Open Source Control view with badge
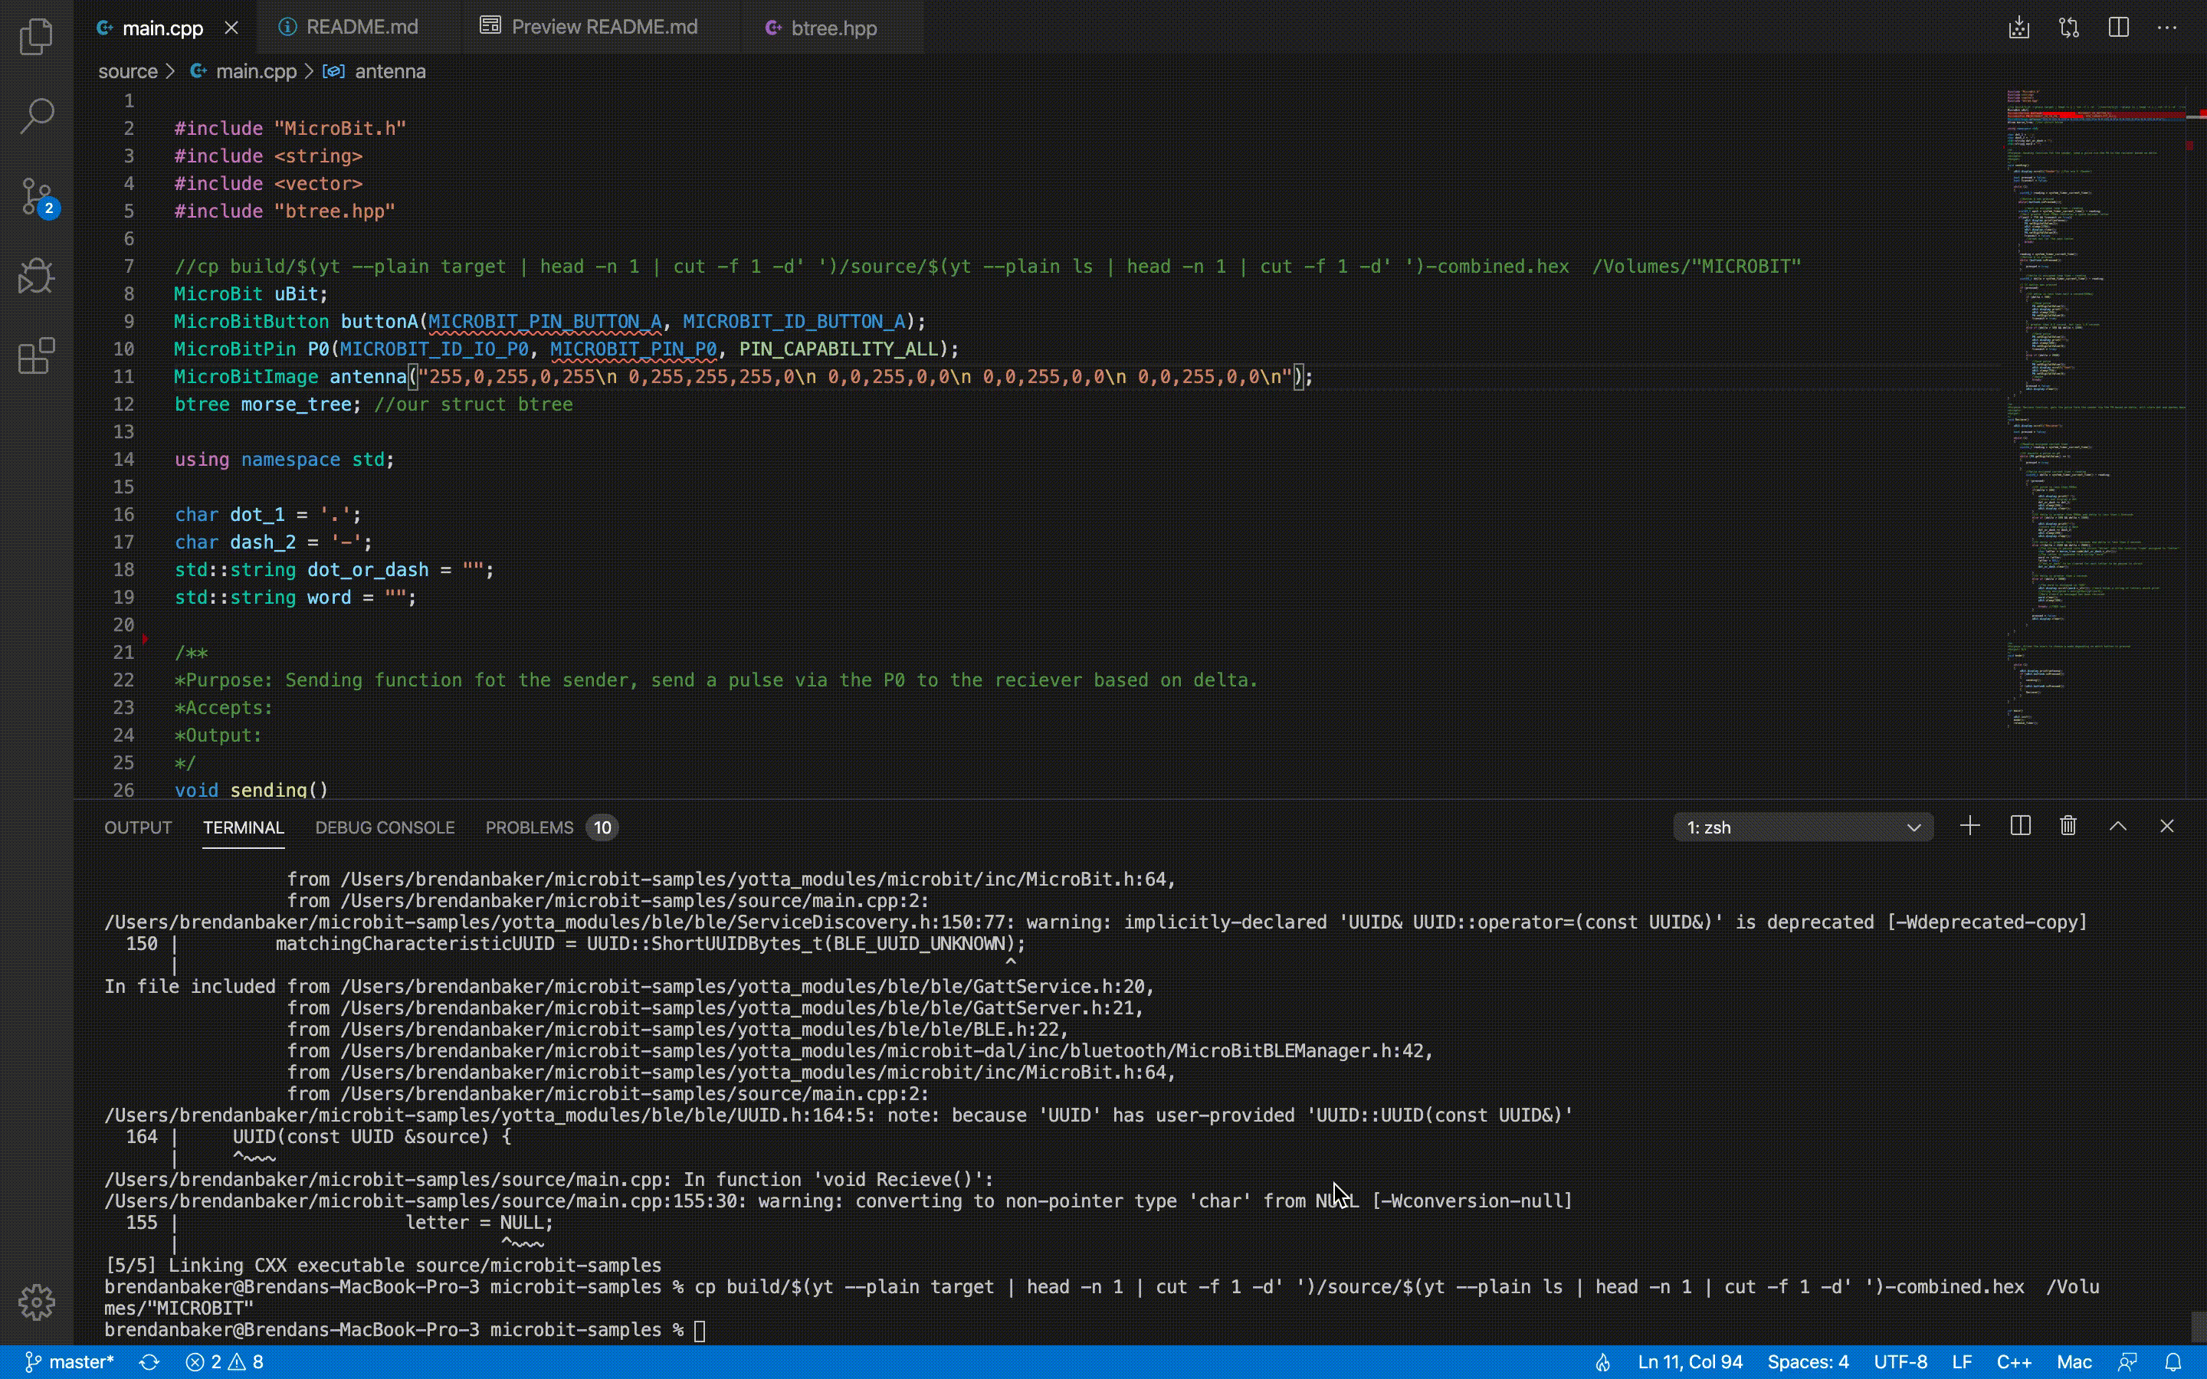Screen dimensions: 2207x1379 coord(37,196)
